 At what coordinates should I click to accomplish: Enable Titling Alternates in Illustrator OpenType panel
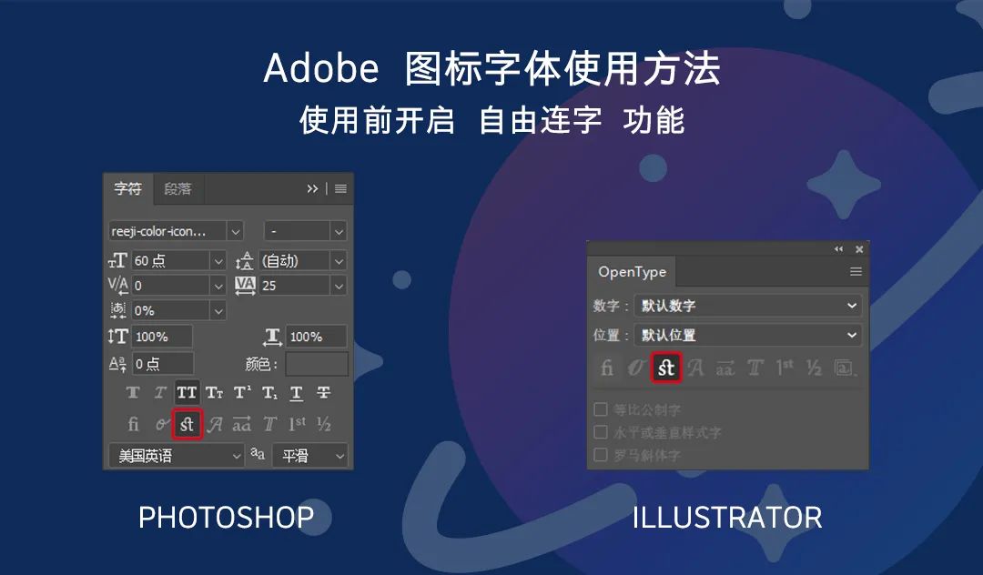click(755, 368)
